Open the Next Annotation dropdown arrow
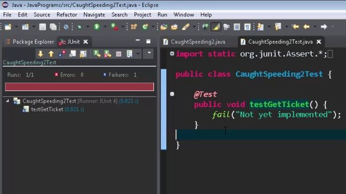The width and height of the screenshot is (346, 194). click(269, 27)
